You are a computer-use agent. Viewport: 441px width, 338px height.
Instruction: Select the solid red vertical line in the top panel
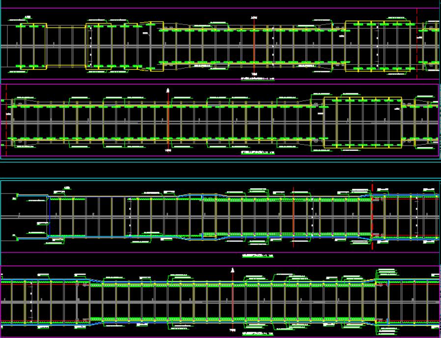pyautogui.click(x=254, y=47)
